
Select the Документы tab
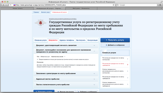[53, 40]
